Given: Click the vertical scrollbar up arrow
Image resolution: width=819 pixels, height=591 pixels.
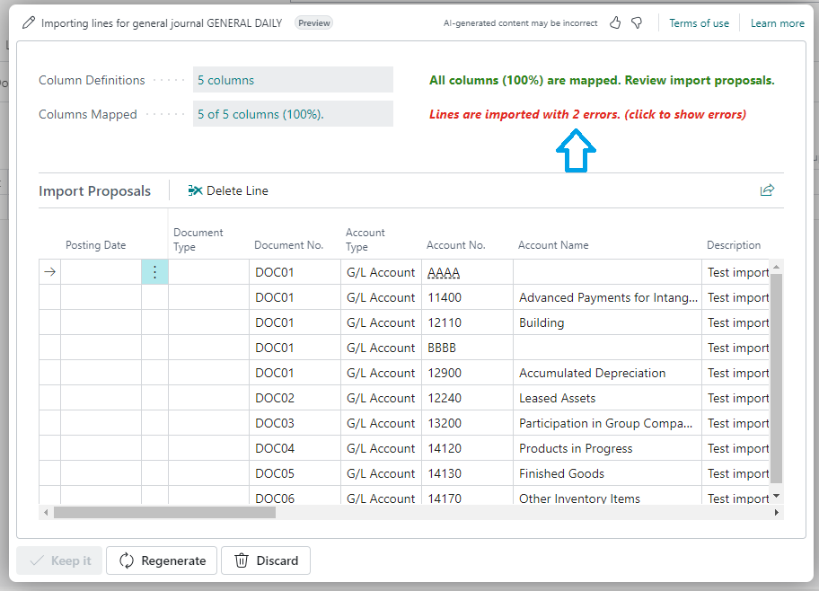Looking at the screenshot, I should click(776, 267).
